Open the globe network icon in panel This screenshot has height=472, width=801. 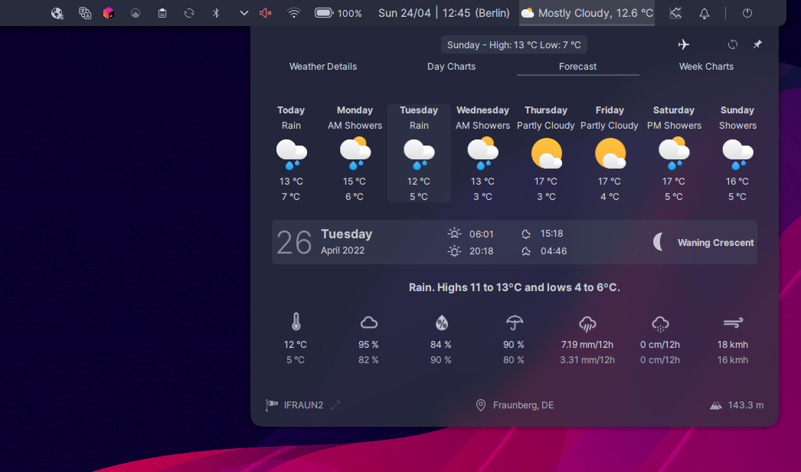tap(57, 13)
